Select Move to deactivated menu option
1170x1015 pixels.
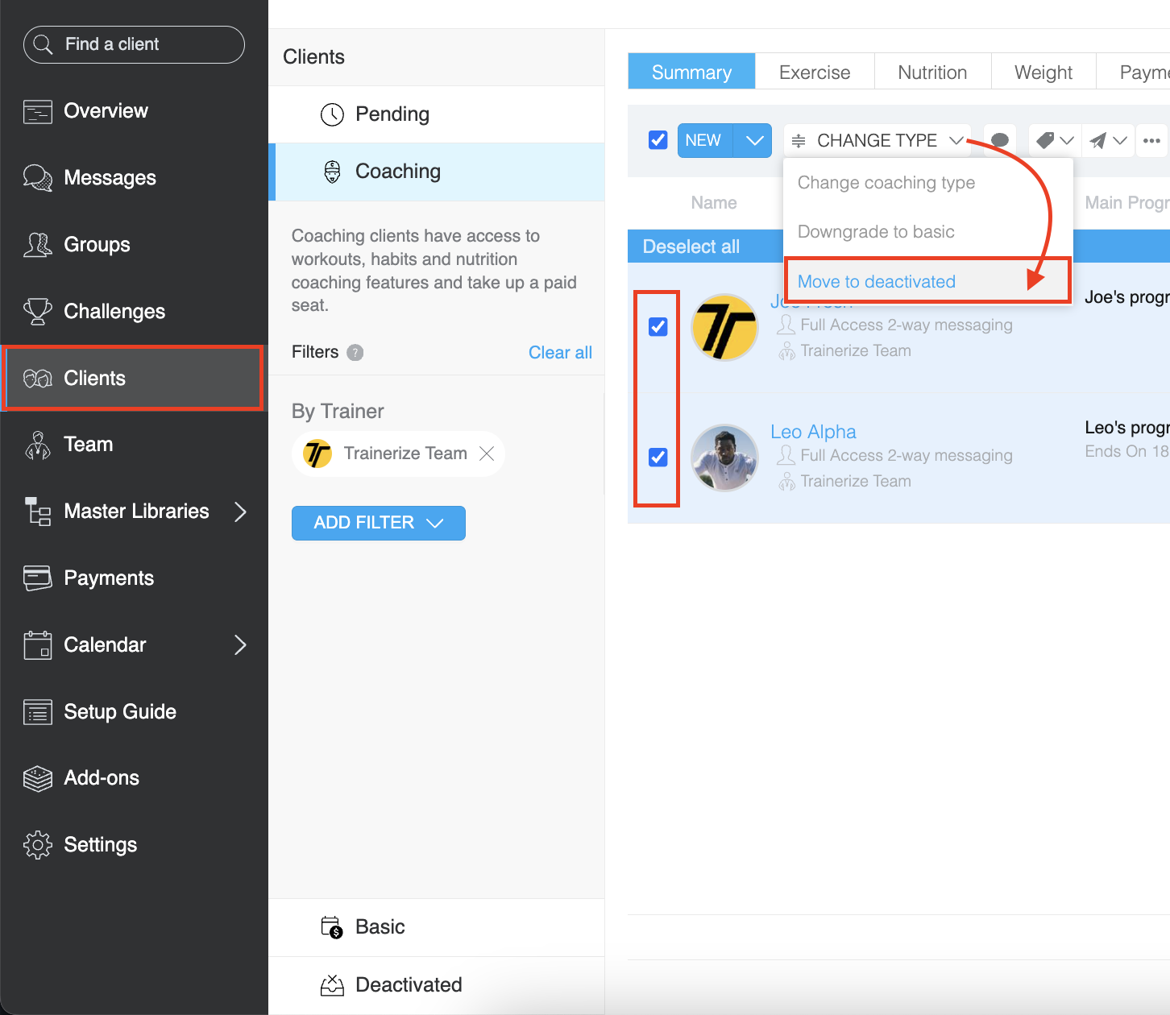[877, 282]
